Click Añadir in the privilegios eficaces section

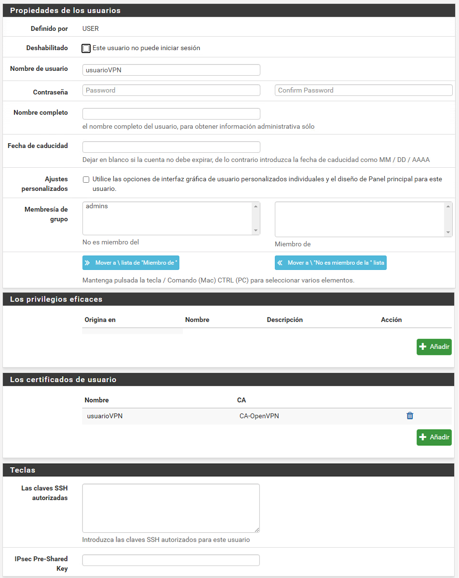434,347
